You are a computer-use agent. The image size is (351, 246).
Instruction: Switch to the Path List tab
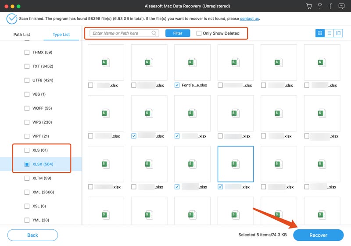tap(22, 34)
